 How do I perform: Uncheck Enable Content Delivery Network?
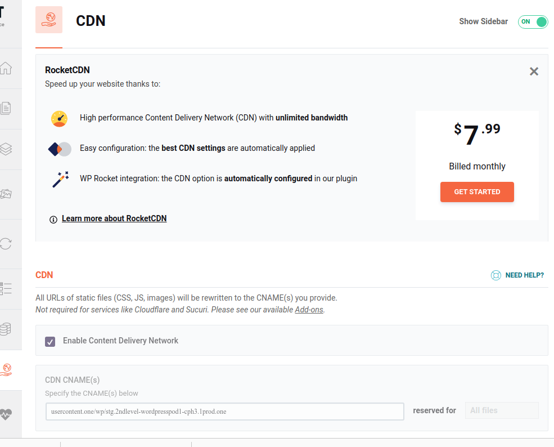click(x=49, y=341)
